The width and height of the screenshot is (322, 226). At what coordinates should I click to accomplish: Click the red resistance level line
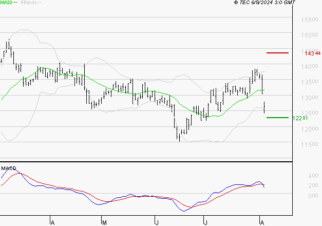pos(277,53)
